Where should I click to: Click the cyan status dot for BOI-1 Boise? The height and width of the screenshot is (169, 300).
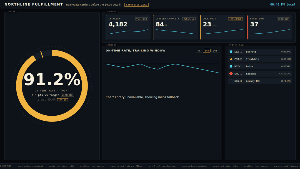231,66
